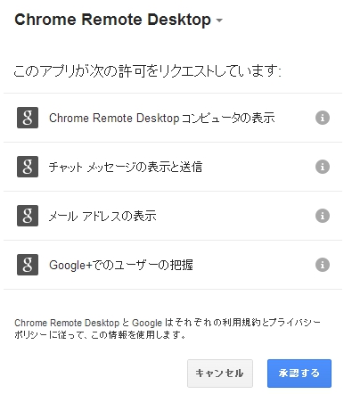Click Google g icon beside チャット メッセージ
Image resolution: width=352 pixels, height=394 pixels.
28,167
